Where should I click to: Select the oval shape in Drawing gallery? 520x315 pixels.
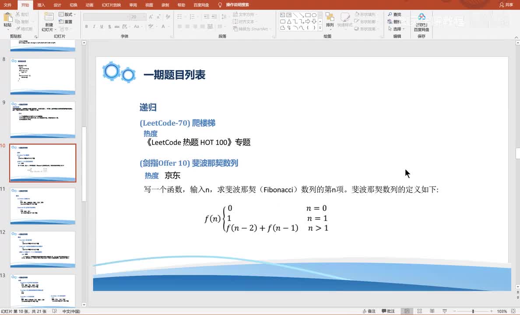pyautogui.click(x=314, y=15)
